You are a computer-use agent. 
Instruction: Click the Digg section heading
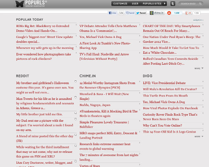pos(147,76)
